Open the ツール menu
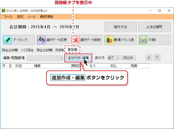 (x=32, y=17)
